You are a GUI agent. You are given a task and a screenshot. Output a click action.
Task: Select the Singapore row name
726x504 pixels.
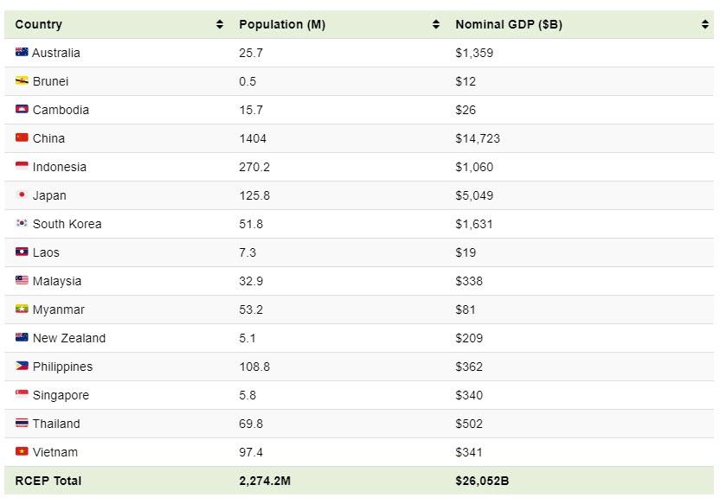(x=61, y=395)
